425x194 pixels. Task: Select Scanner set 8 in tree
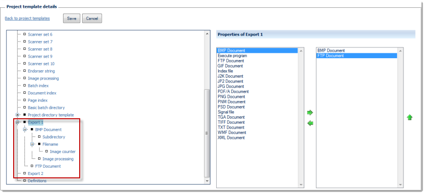pyautogui.click(x=40, y=49)
